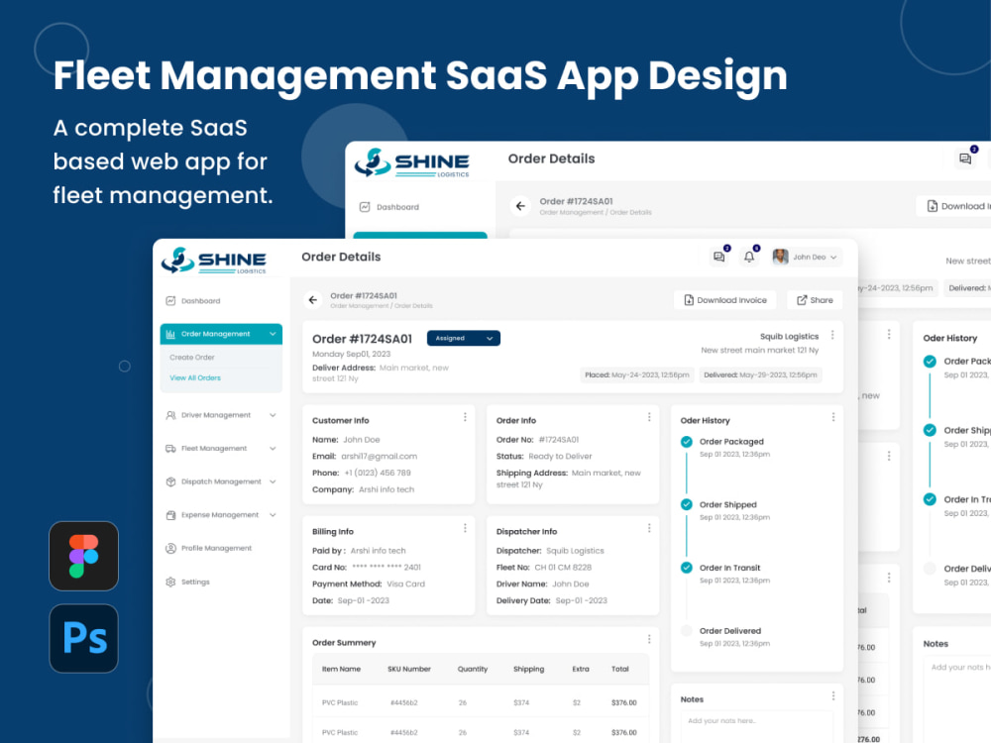Click the phone number +1 (0123) 456 789
The image size is (991, 743).
[378, 474]
